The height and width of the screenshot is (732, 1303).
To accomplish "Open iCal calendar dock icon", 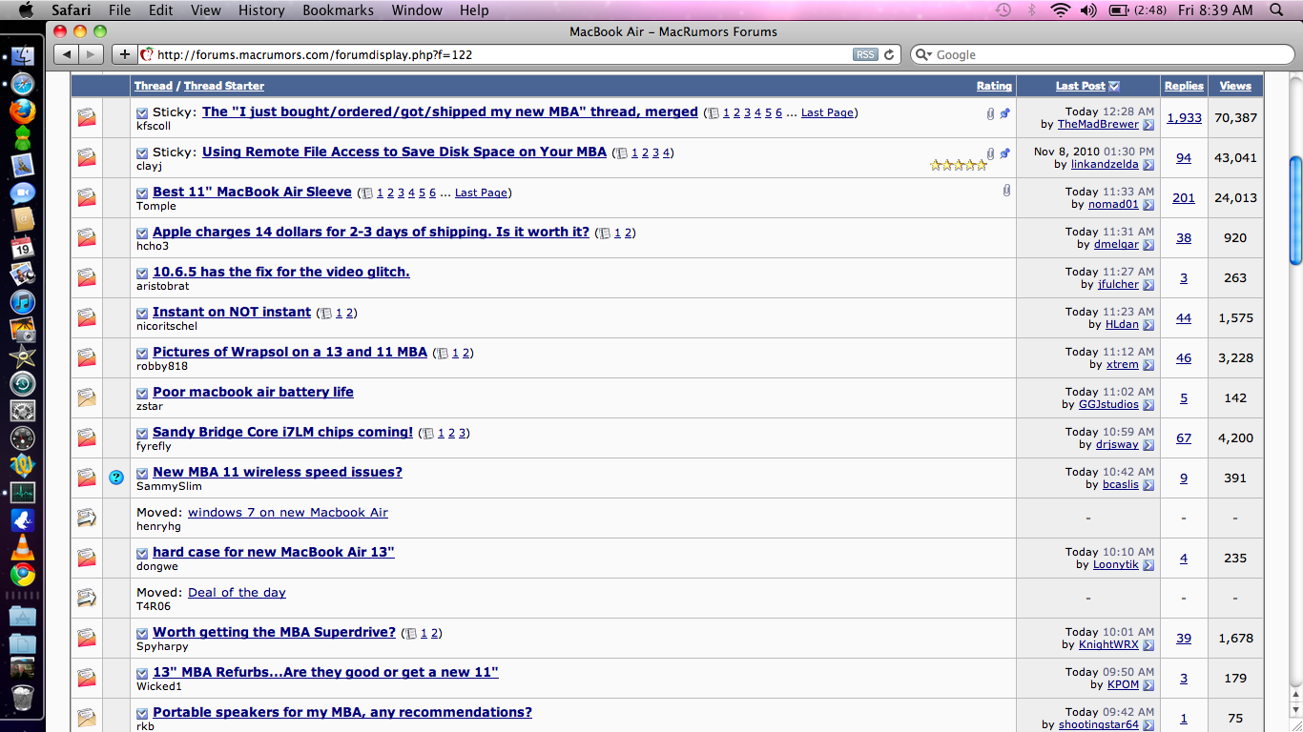I will [23, 248].
